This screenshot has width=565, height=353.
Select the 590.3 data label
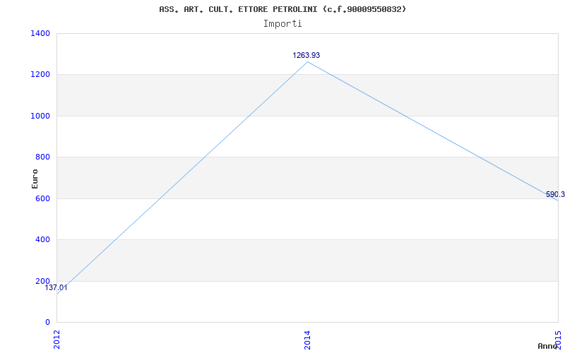click(x=555, y=195)
